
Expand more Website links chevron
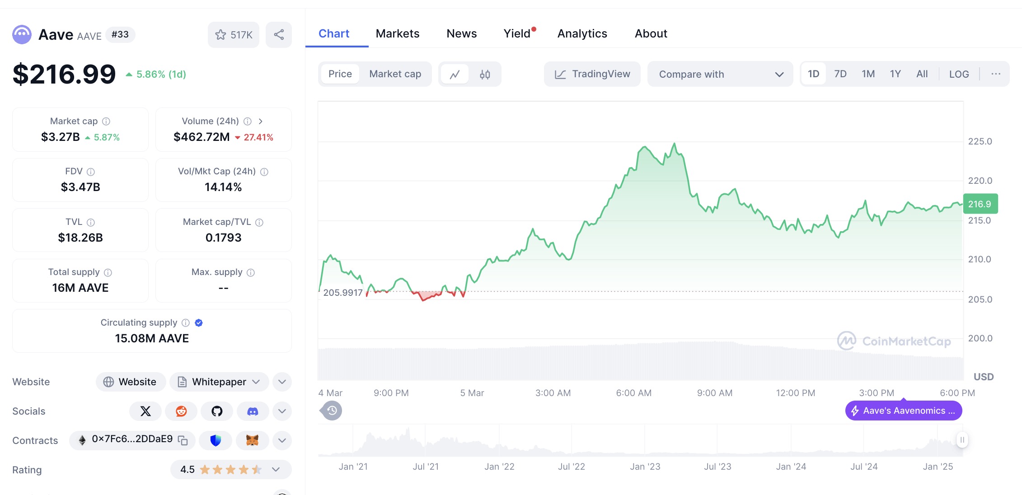click(x=282, y=382)
